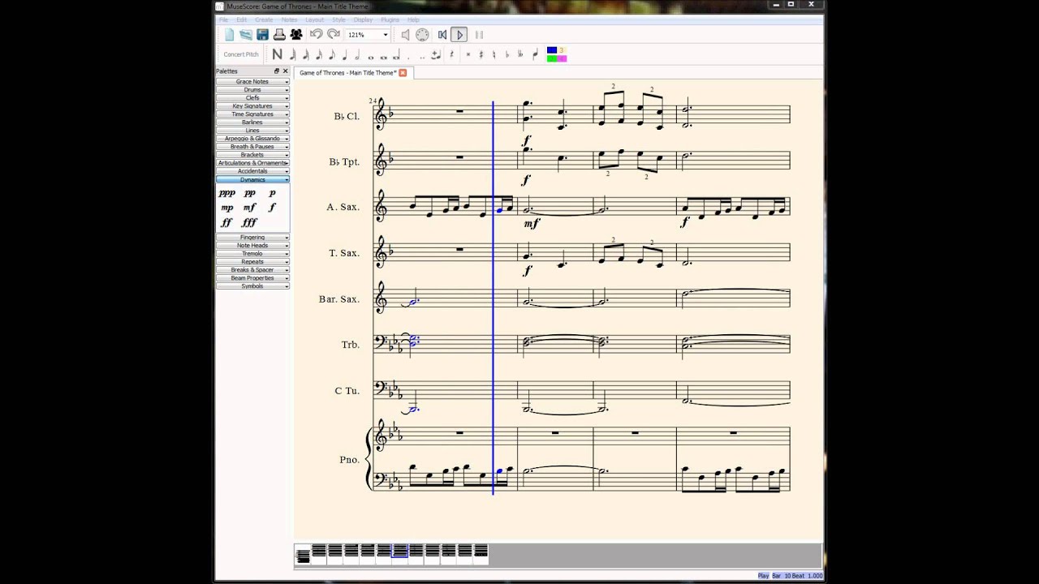Expand the Breaks & Spacer palette
This screenshot has width=1039, height=584.
point(252,270)
